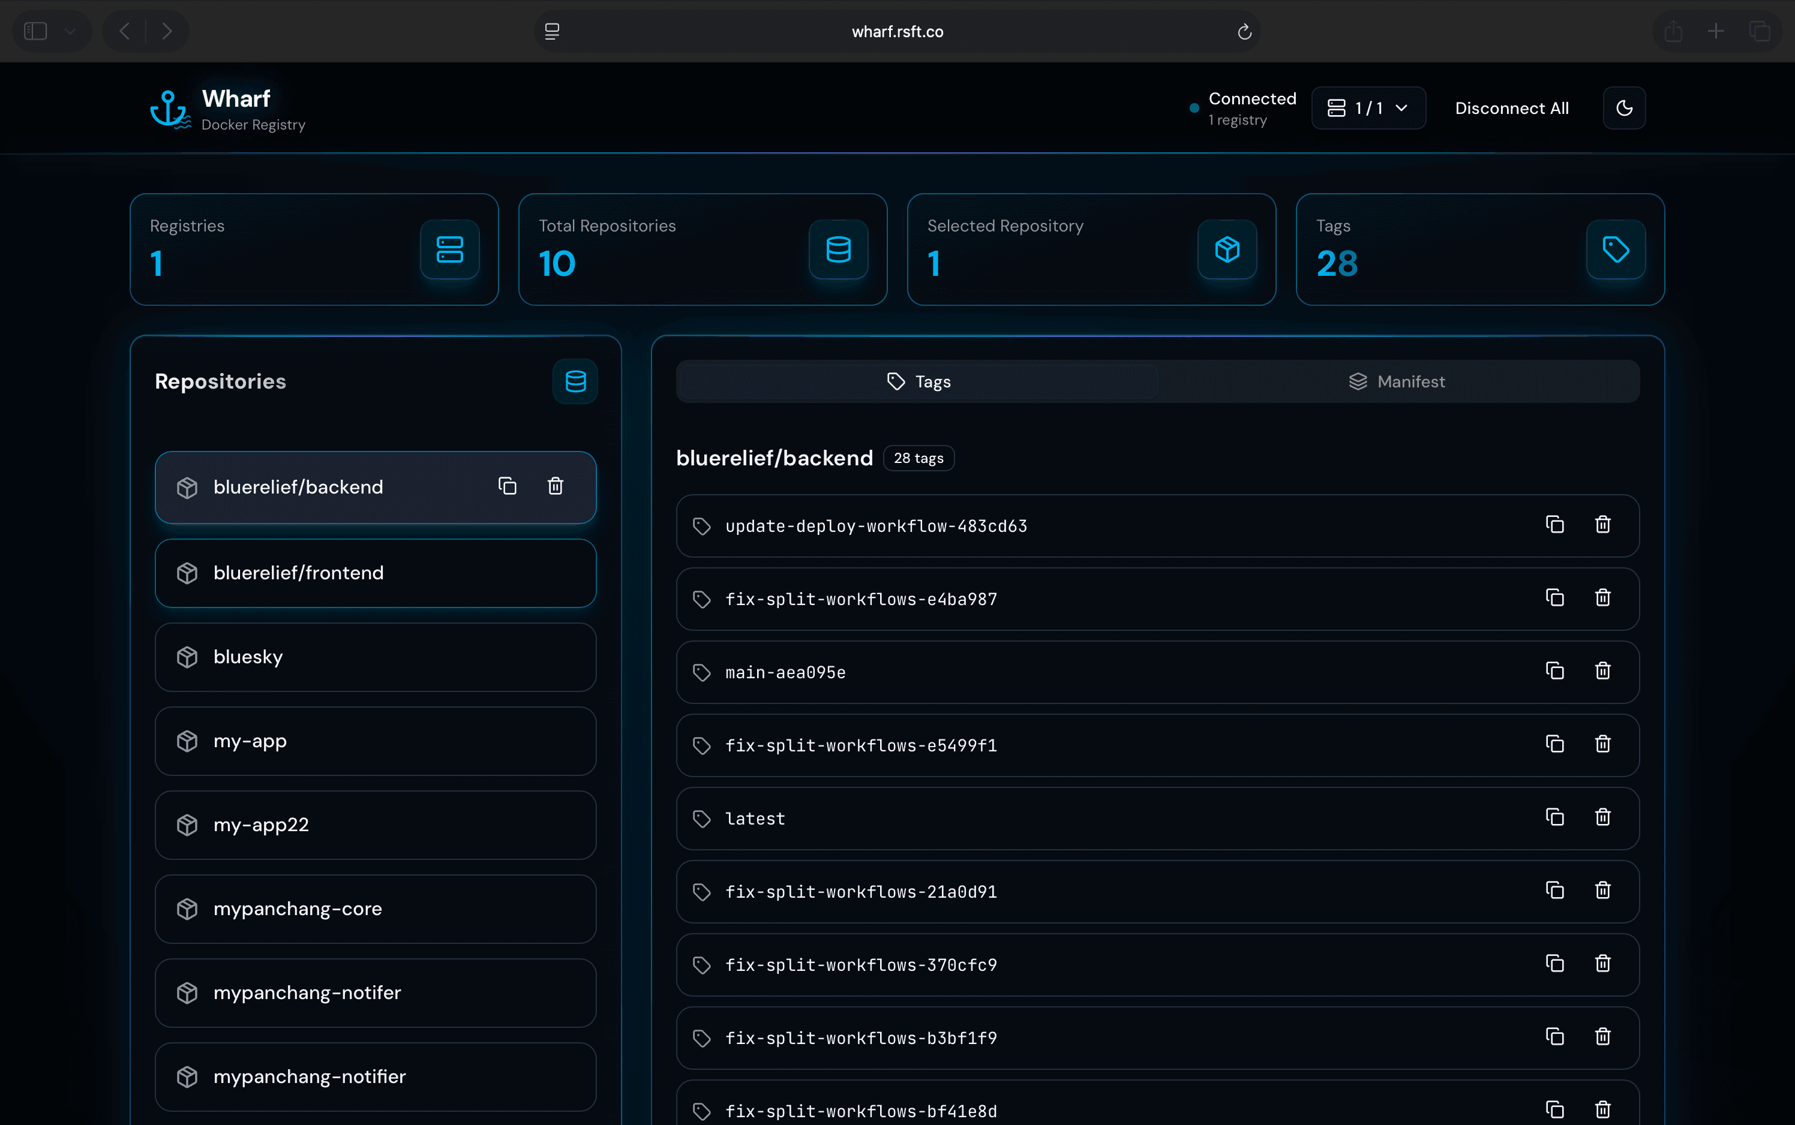Open the 1/1 registry selector dropdown
The image size is (1795, 1125).
coord(1368,109)
